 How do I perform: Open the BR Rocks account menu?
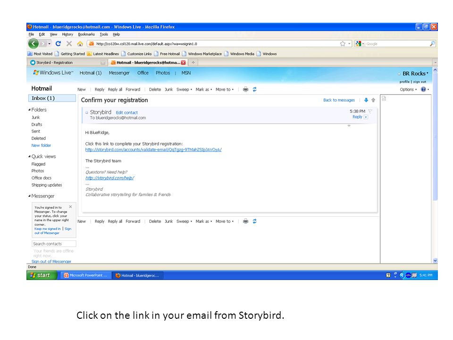[415, 74]
